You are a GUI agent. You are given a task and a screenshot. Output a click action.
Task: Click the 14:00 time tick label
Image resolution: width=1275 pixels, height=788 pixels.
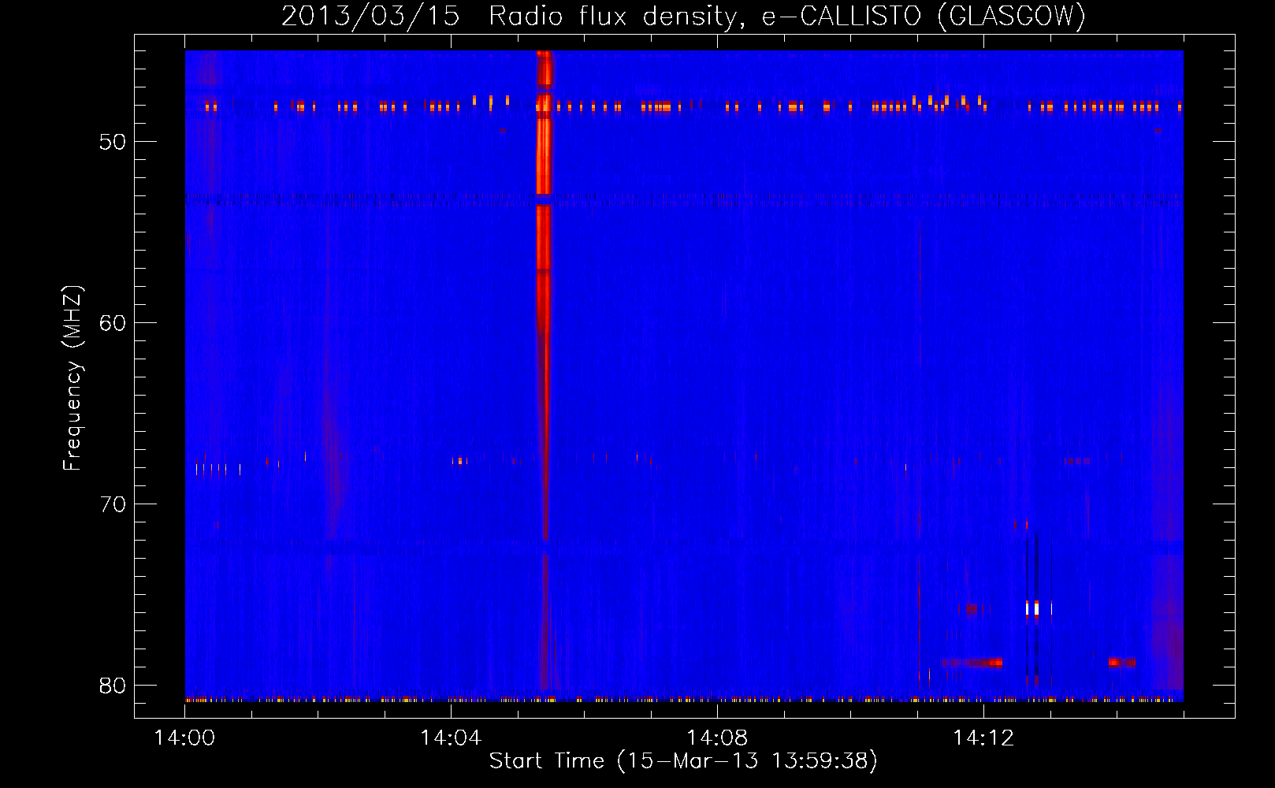click(x=185, y=738)
